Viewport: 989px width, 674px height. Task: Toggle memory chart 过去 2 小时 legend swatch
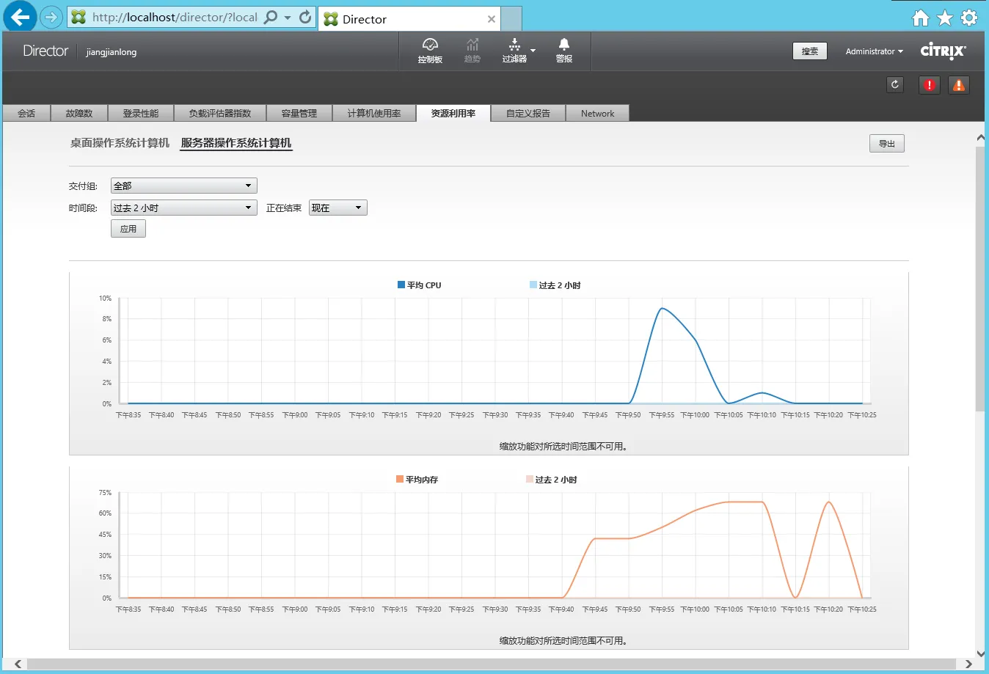tap(530, 479)
